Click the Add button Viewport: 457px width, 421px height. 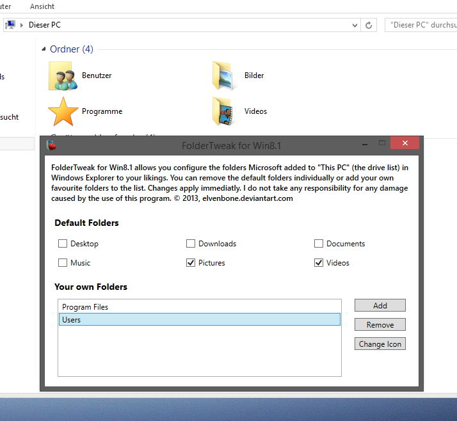click(x=380, y=305)
